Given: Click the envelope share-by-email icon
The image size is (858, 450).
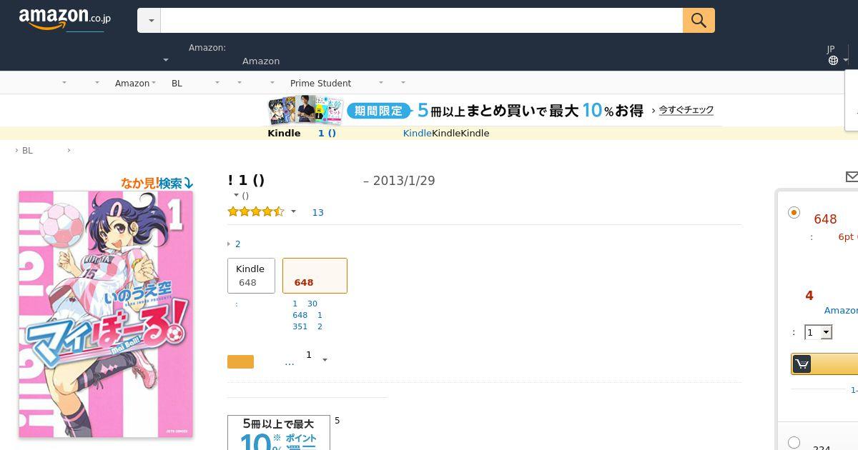Looking at the screenshot, I should point(852,176).
